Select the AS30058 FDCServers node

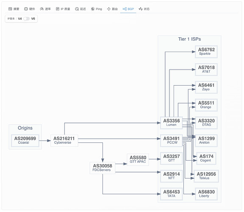(103, 168)
